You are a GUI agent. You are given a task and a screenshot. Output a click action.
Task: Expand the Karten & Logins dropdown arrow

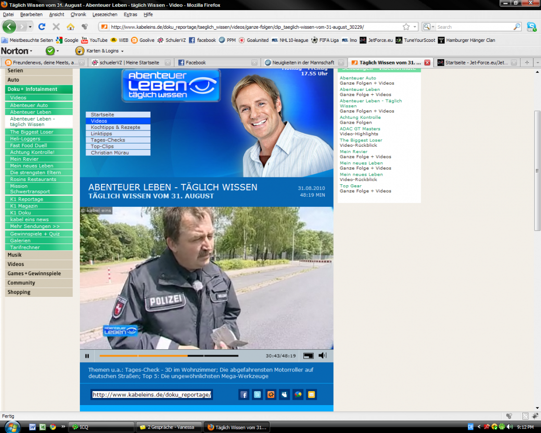click(122, 51)
